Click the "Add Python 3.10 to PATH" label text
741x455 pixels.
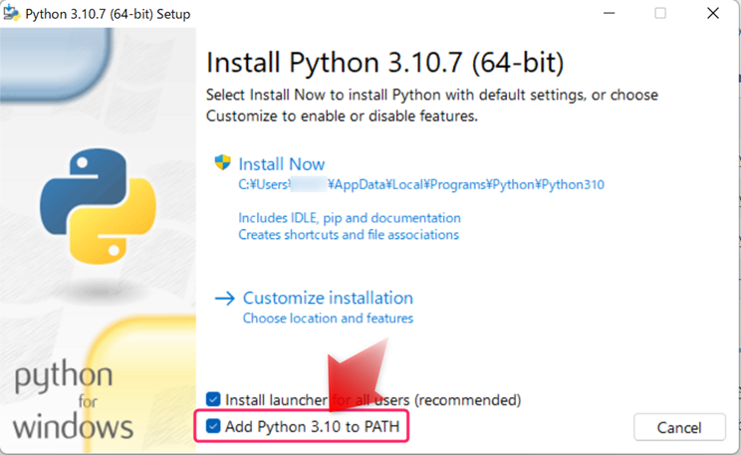314,427
